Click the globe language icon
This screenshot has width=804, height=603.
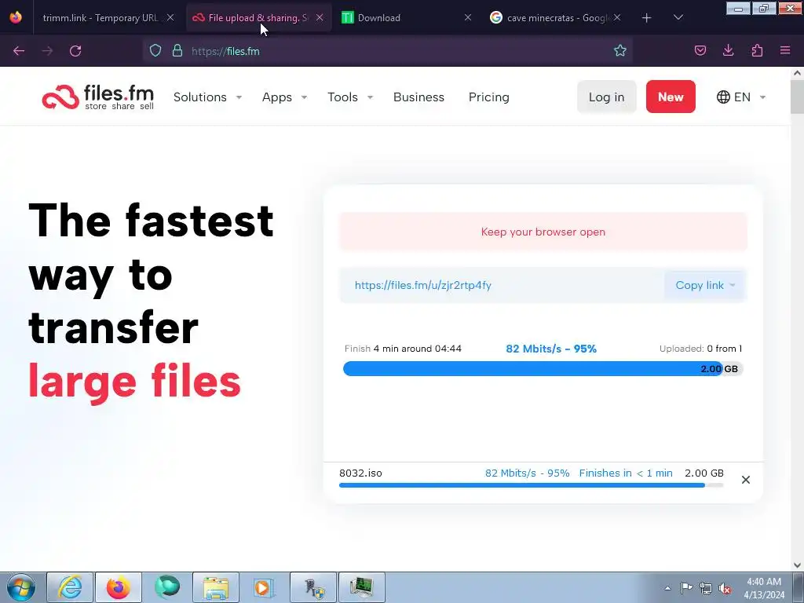(x=723, y=97)
